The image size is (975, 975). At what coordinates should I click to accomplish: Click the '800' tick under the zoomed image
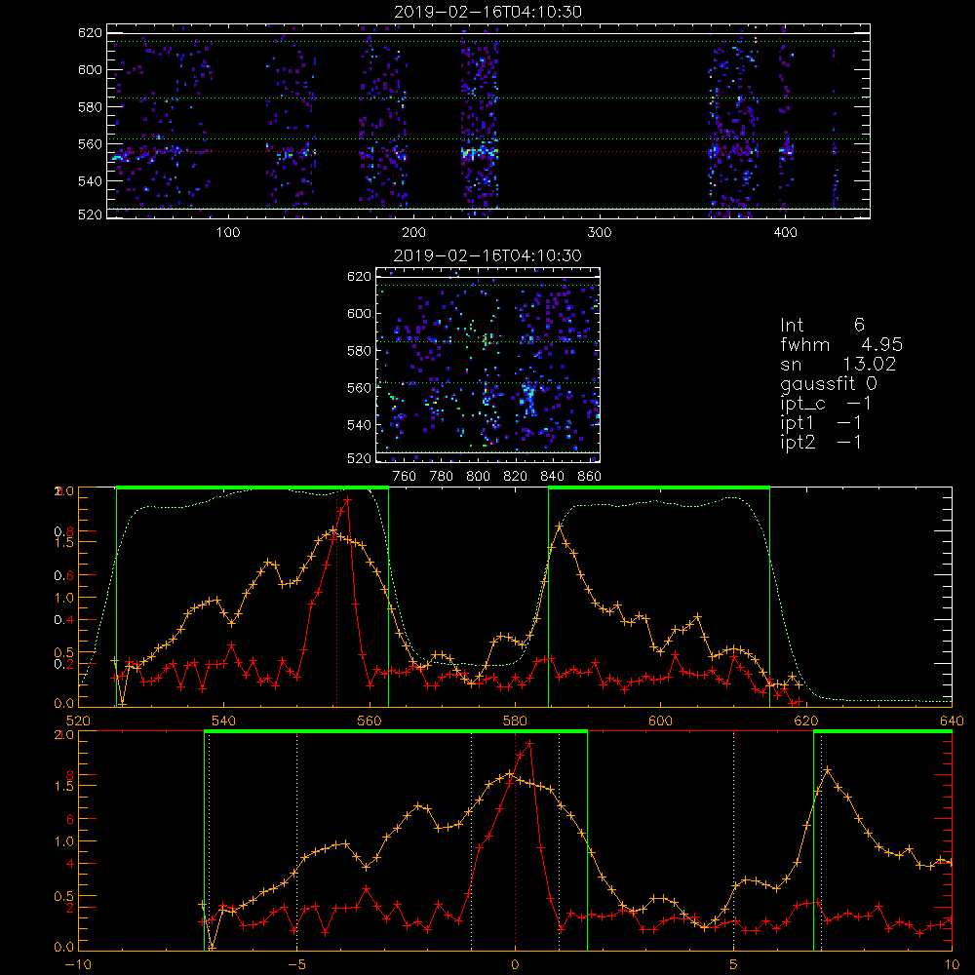point(478,477)
